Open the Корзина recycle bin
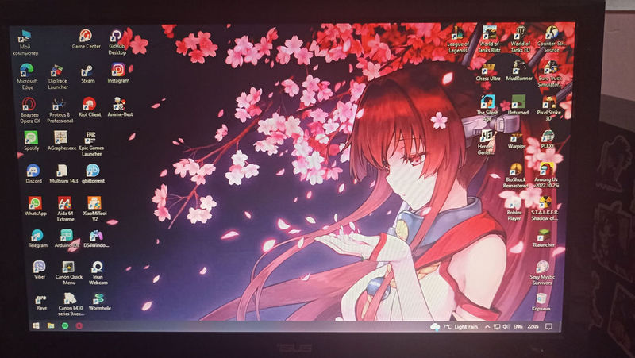Image resolution: width=635 pixels, height=358 pixels. pos(541,302)
